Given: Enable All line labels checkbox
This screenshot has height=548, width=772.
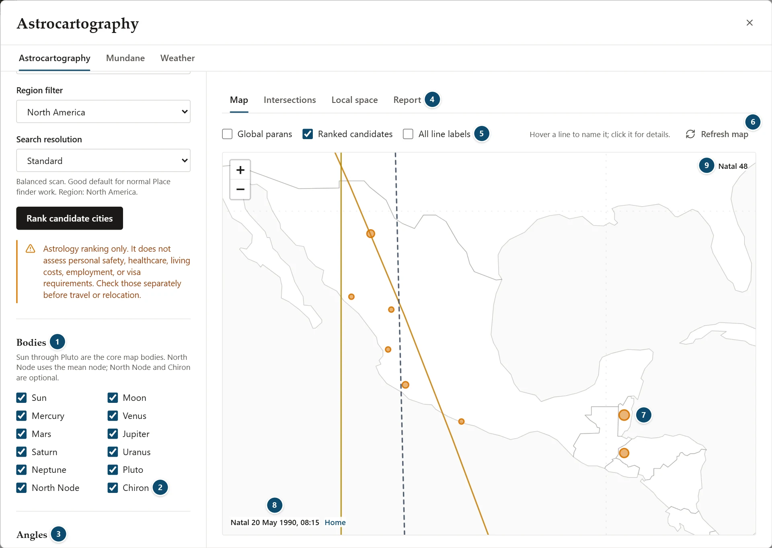Looking at the screenshot, I should [x=408, y=134].
